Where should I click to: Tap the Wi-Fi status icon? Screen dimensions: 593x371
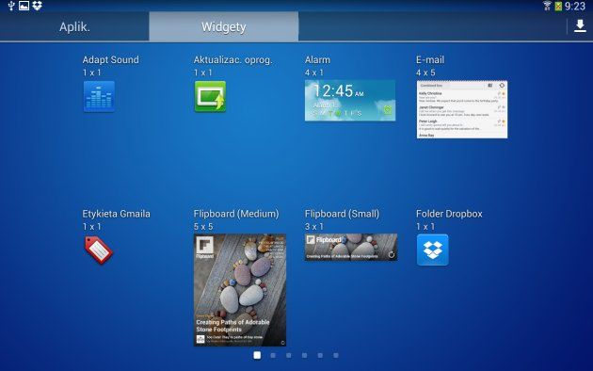547,6
